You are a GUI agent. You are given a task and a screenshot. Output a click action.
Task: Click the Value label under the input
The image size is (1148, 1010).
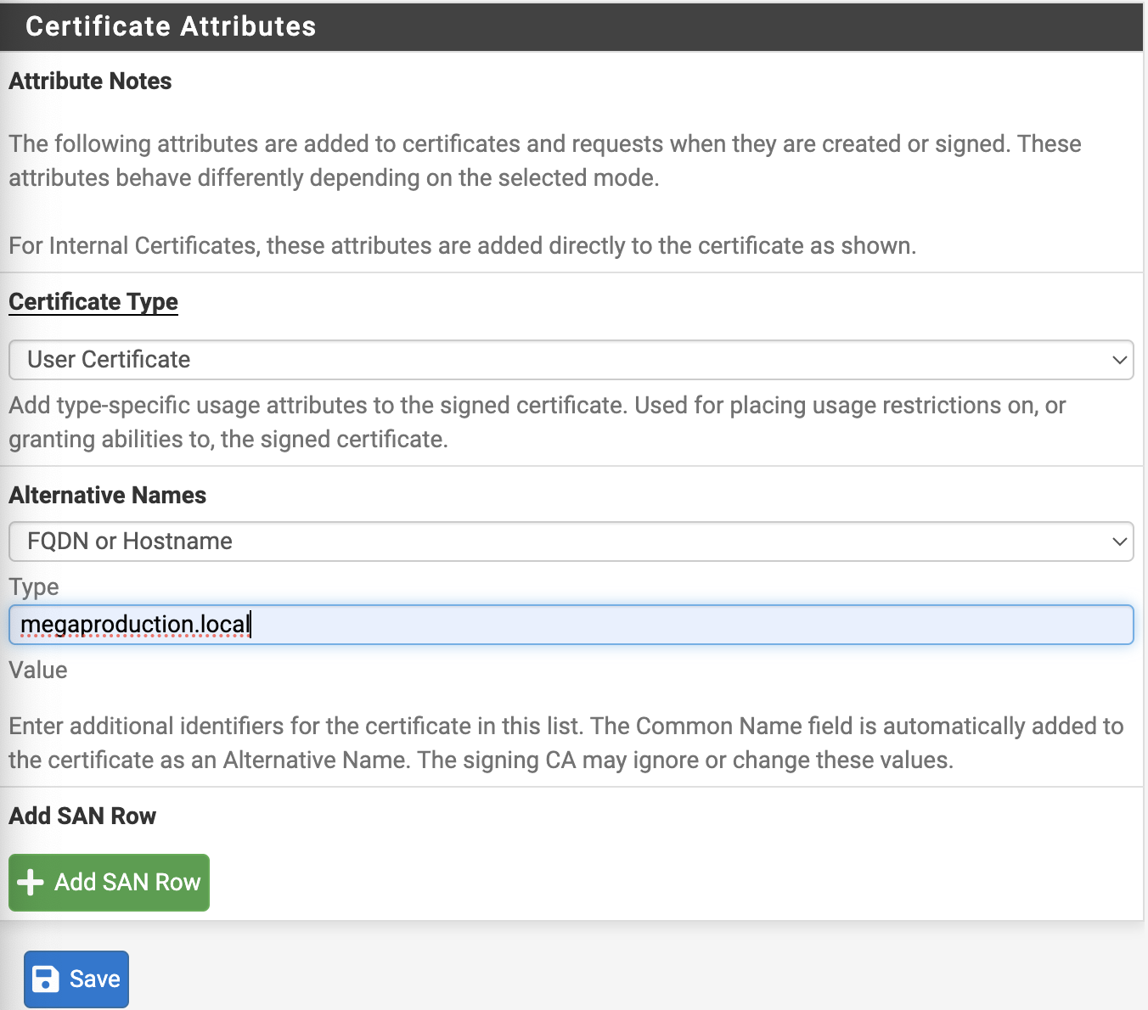coord(38,671)
